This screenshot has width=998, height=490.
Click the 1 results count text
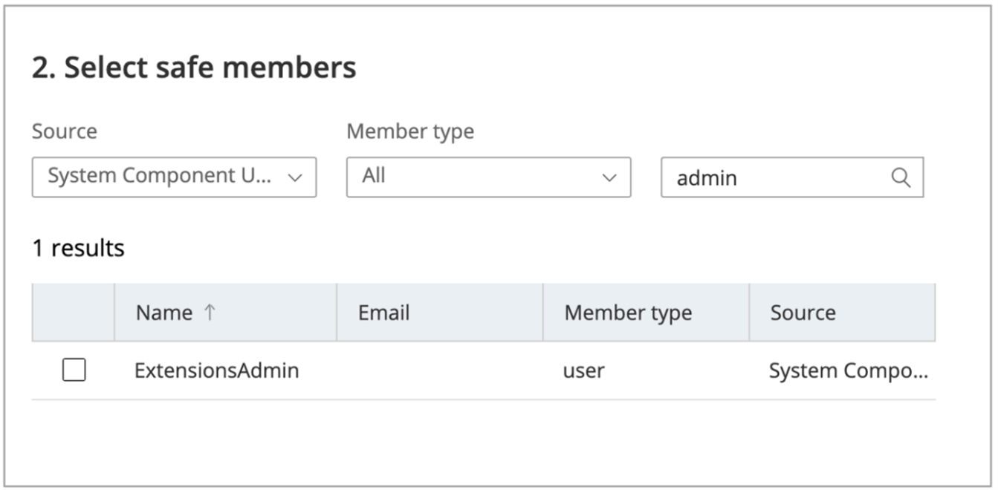click(x=78, y=247)
